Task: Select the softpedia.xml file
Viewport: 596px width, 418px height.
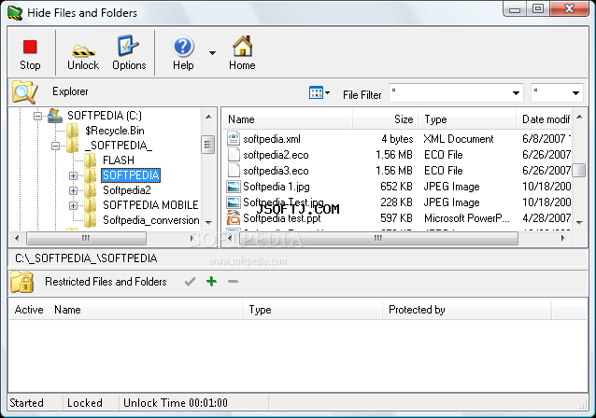Action: (272, 139)
